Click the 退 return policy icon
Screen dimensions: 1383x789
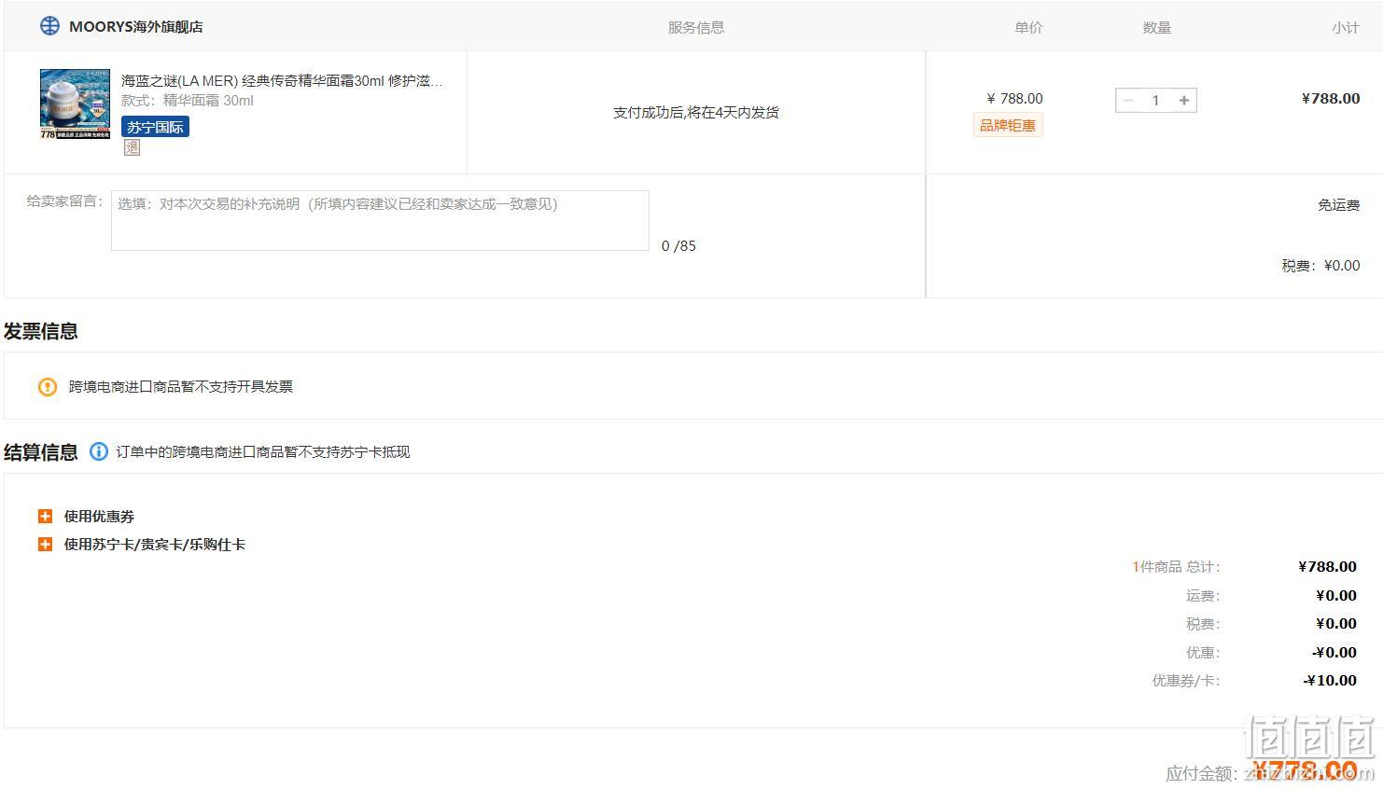(132, 147)
